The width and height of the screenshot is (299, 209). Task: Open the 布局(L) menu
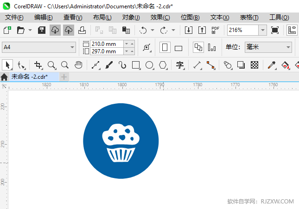pos(102,18)
